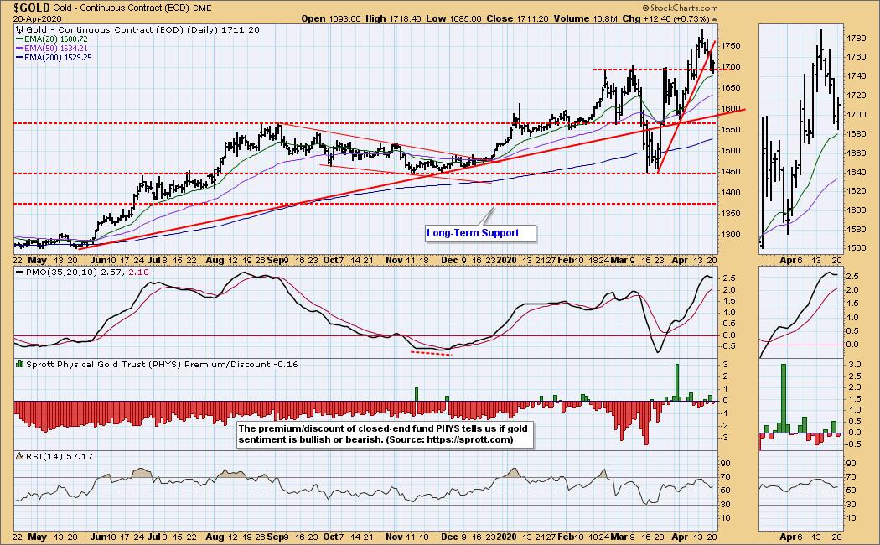
Task: Click the date 20-Apr-2020
Action: 37,18
